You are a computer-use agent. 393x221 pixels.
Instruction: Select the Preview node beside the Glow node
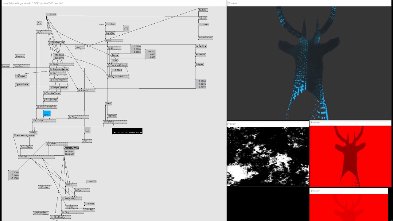[89, 210]
